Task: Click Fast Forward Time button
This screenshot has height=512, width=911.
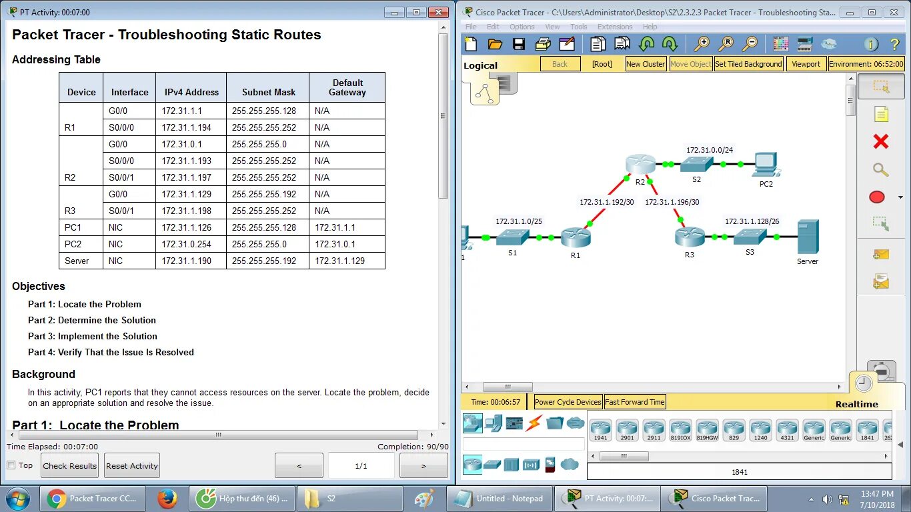Action: 635,402
